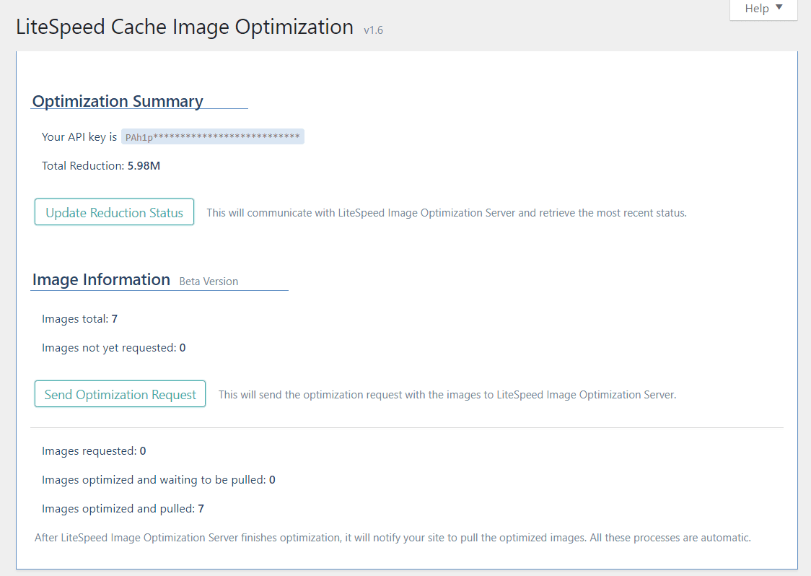Select the Image Information heading
Screen dimensions: 811x576
point(101,280)
